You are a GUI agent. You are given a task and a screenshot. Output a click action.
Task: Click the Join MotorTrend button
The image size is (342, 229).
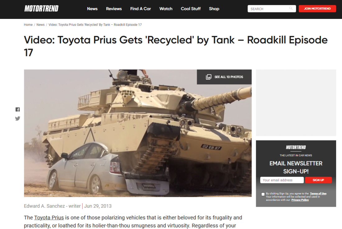317,8
